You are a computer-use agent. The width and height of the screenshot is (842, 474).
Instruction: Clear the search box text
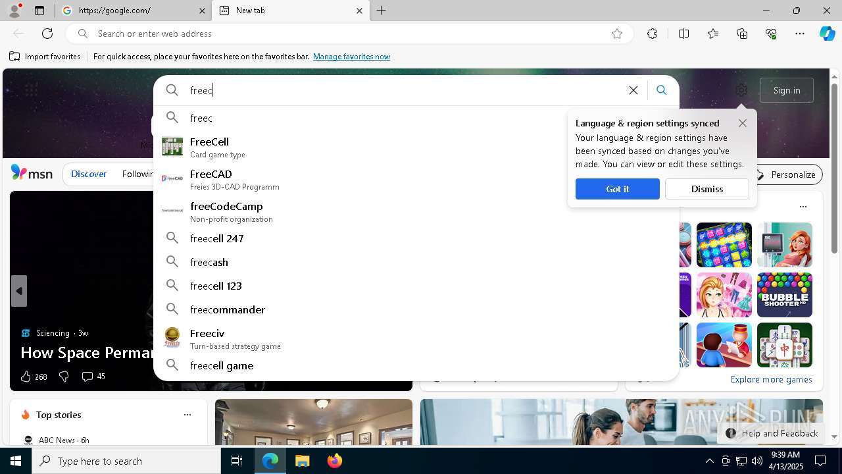click(633, 90)
